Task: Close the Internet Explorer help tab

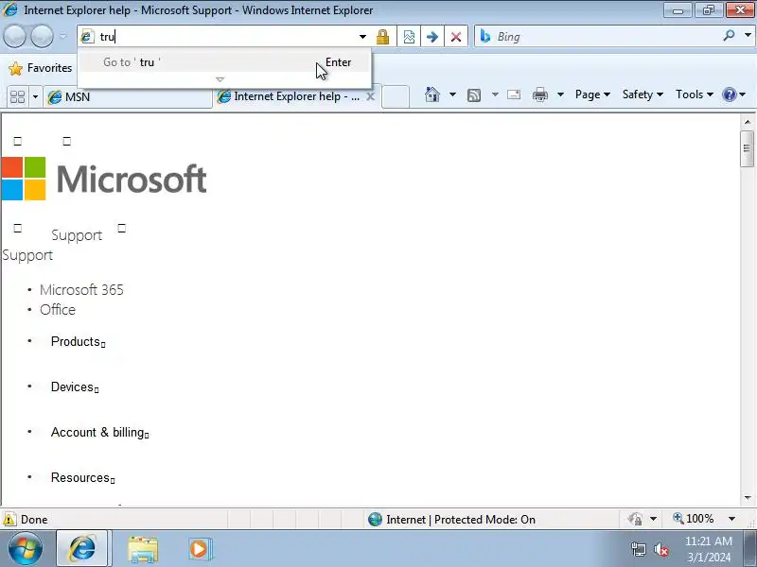Action: tap(370, 96)
